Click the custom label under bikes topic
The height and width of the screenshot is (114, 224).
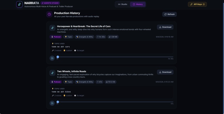(68, 95)
